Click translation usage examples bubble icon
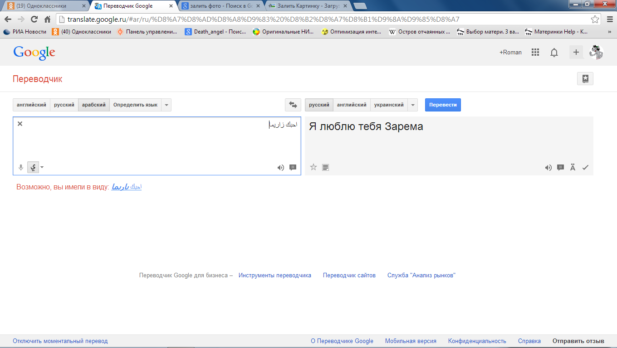This screenshot has width=617, height=348. (560, 167)
